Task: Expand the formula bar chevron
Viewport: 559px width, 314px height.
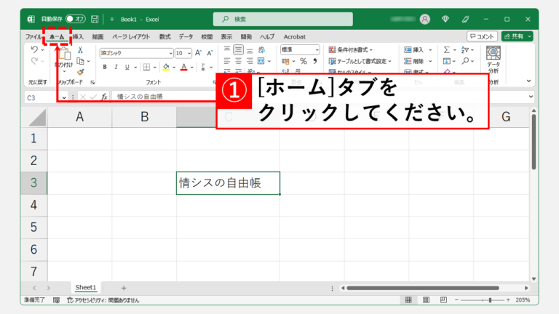Action: [x=531, y=97]
